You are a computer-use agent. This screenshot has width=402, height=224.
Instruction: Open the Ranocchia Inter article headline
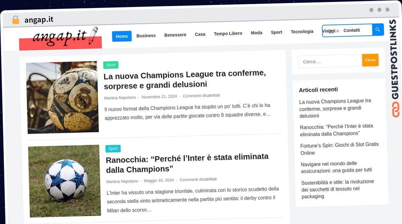click(187, 162)
